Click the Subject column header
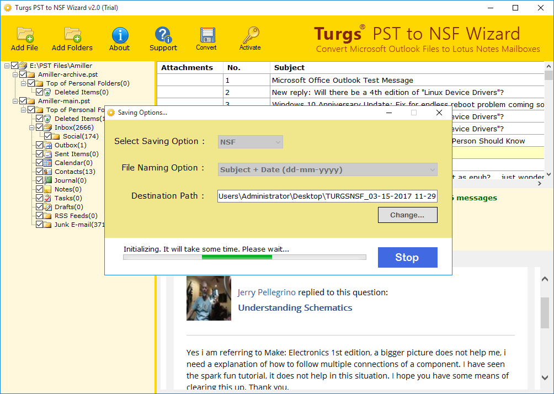Screen dimensions: 554x394 407,67
